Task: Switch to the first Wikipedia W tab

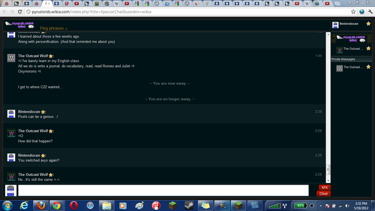Action: pyautogui.click(x=117, y=4)
